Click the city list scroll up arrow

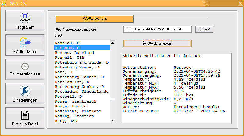click(x=113, y=43)
